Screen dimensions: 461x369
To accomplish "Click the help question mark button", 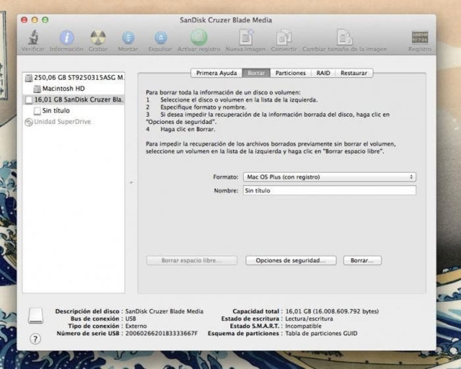I will click(35, 339).
